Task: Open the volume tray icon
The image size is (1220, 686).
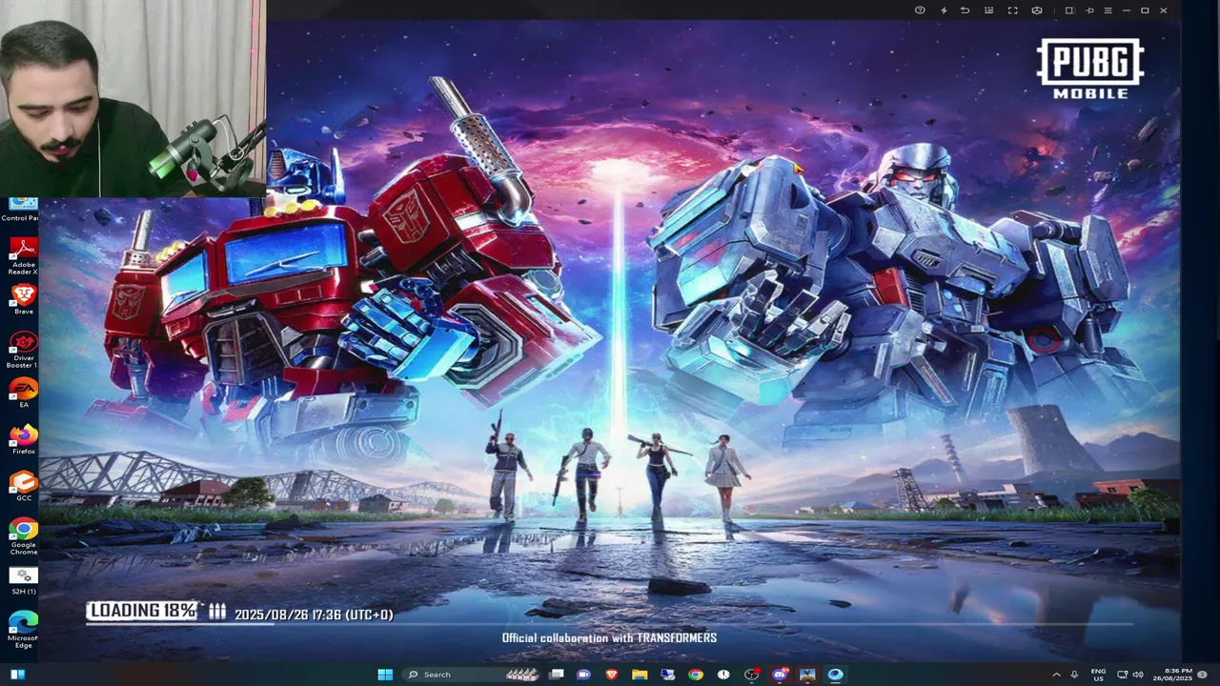Action: (1137, 675)
